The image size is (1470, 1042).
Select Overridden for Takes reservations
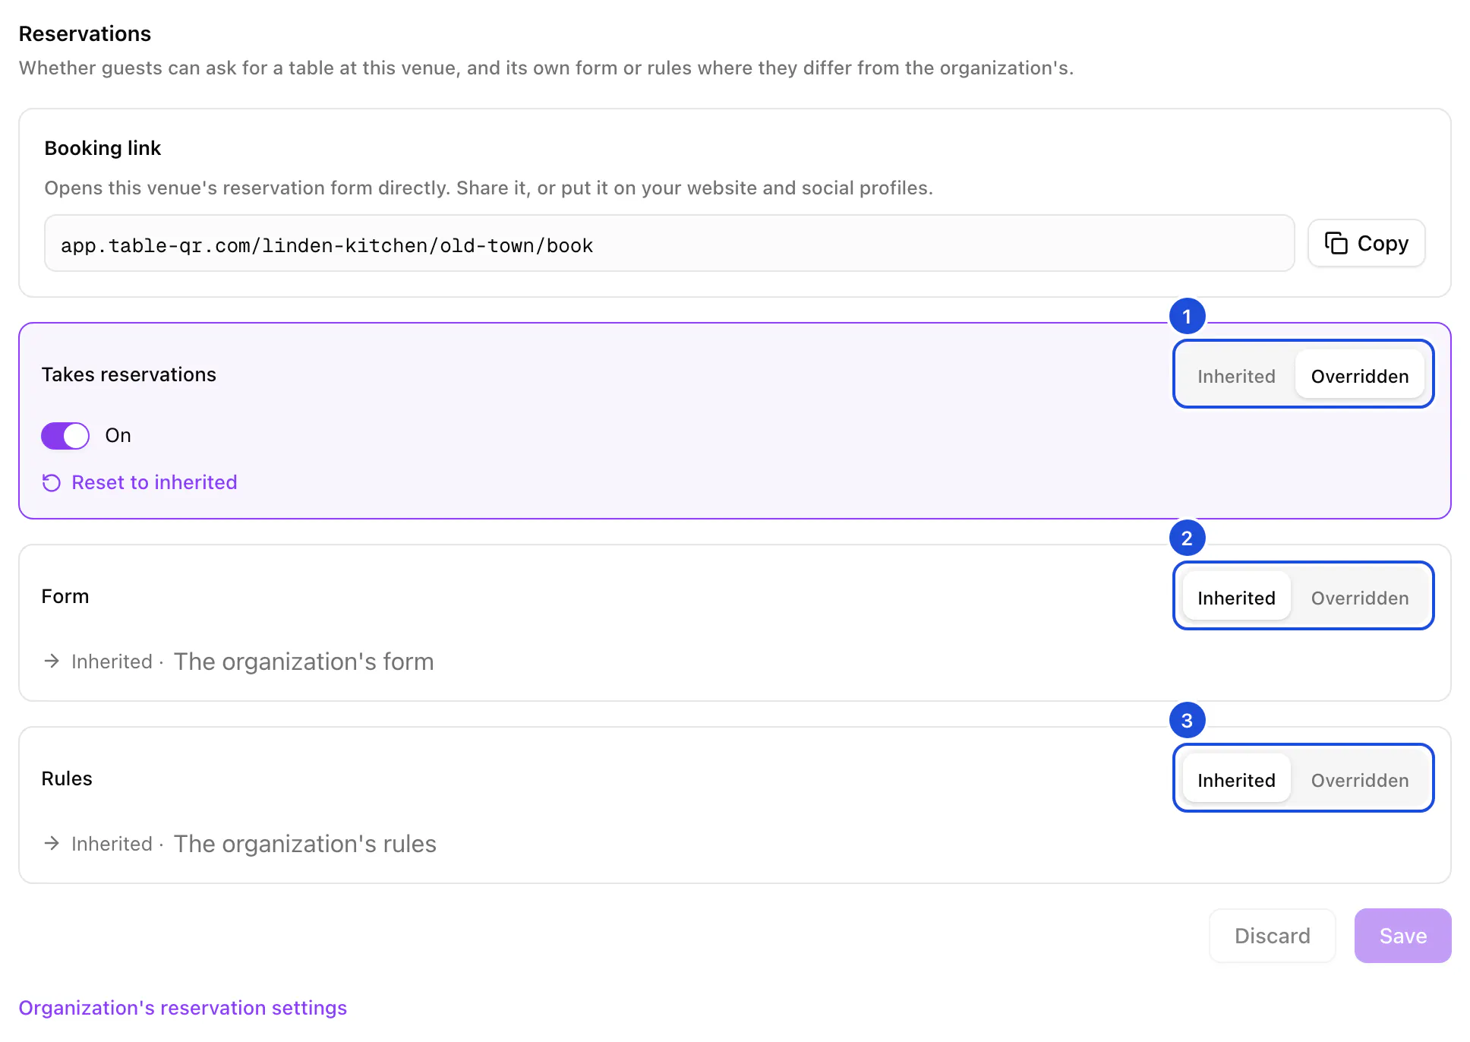pyautogui.click(x=1359, y=376)
